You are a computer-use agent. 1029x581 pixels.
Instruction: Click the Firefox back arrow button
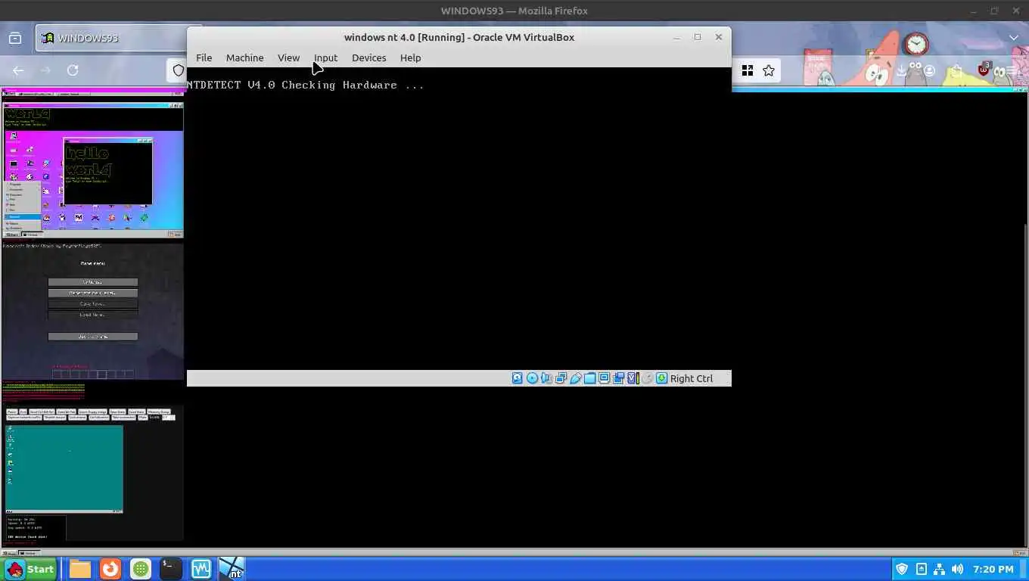[18, 70]
